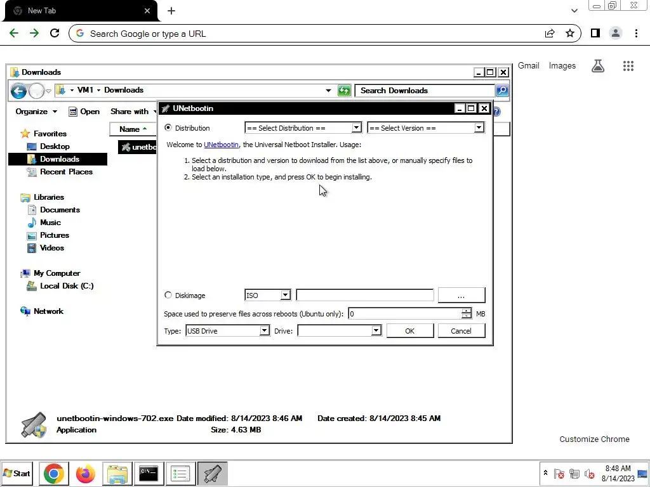Click Open in the Explorer toolbar
Screen dimensions: 650x487
84,112
